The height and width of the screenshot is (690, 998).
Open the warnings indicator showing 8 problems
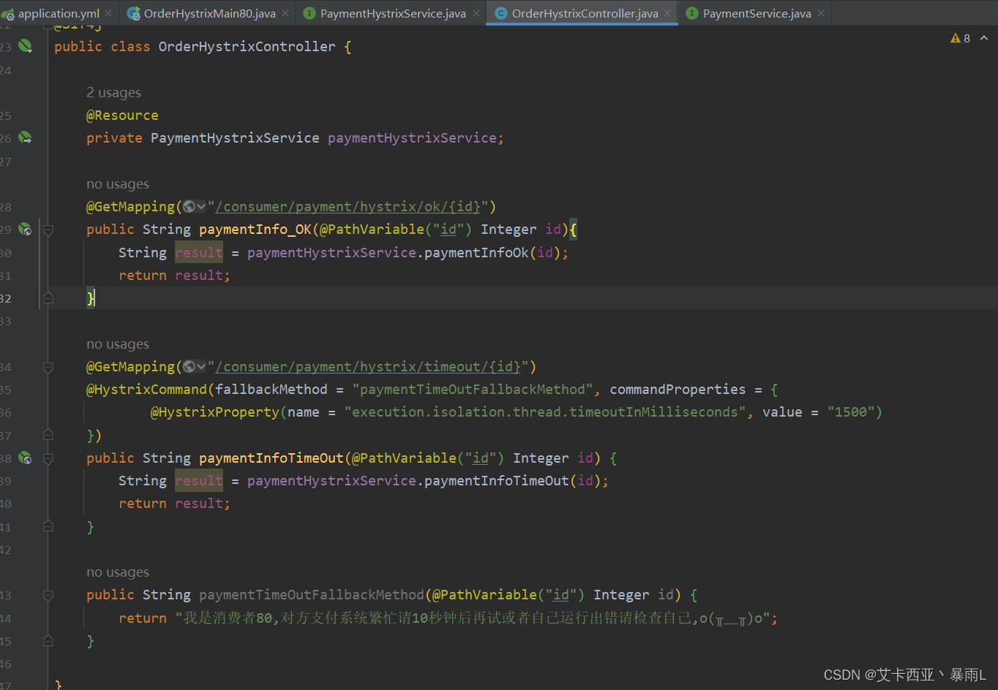(960, 38)
